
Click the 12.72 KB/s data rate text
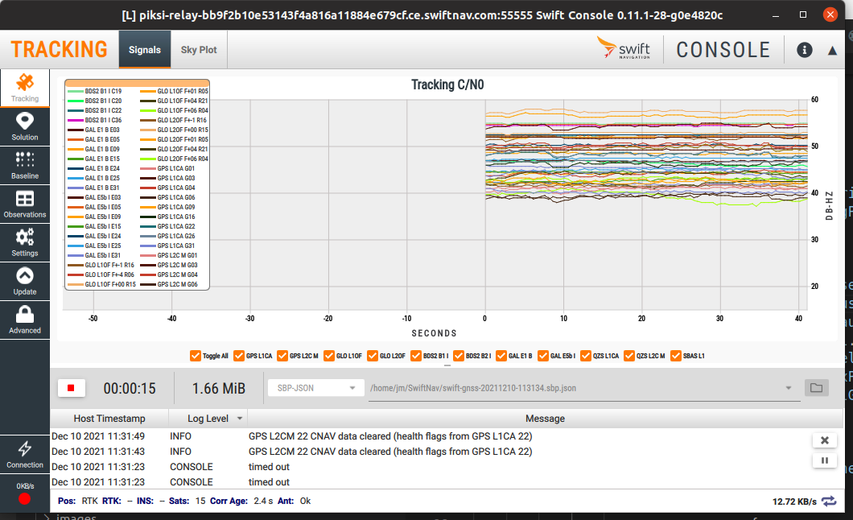click(x=794, y=501)
